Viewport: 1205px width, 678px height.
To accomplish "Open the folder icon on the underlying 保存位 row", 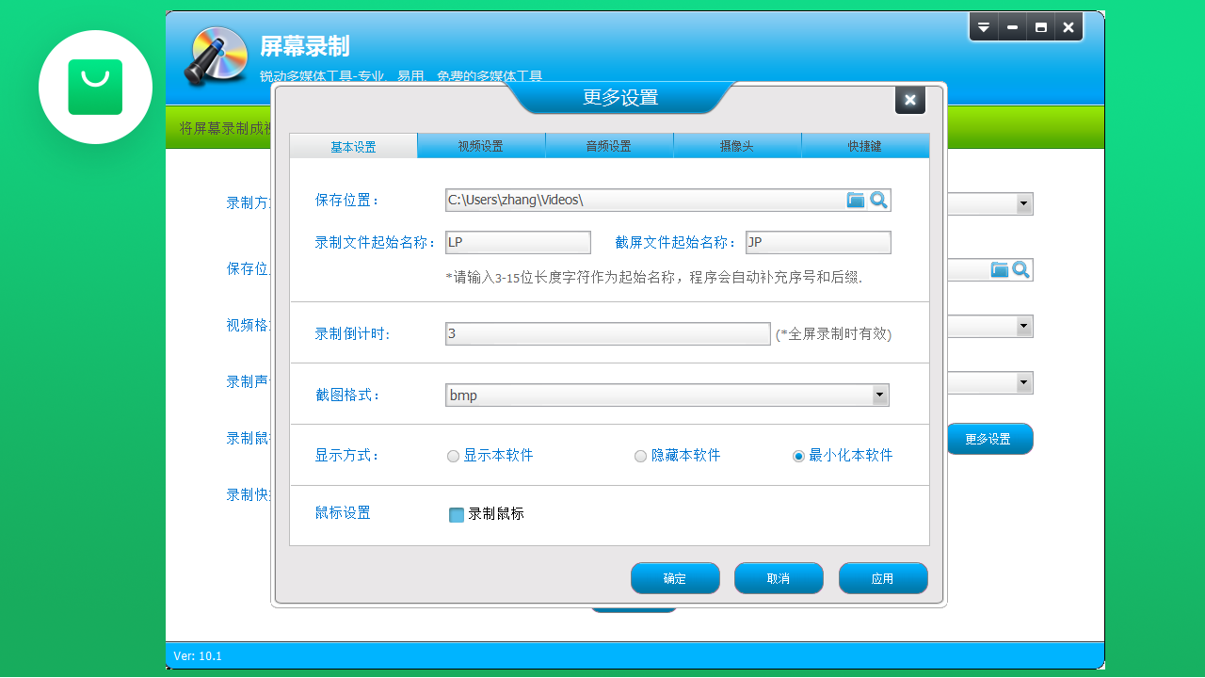I will (x=1000, y=269).
